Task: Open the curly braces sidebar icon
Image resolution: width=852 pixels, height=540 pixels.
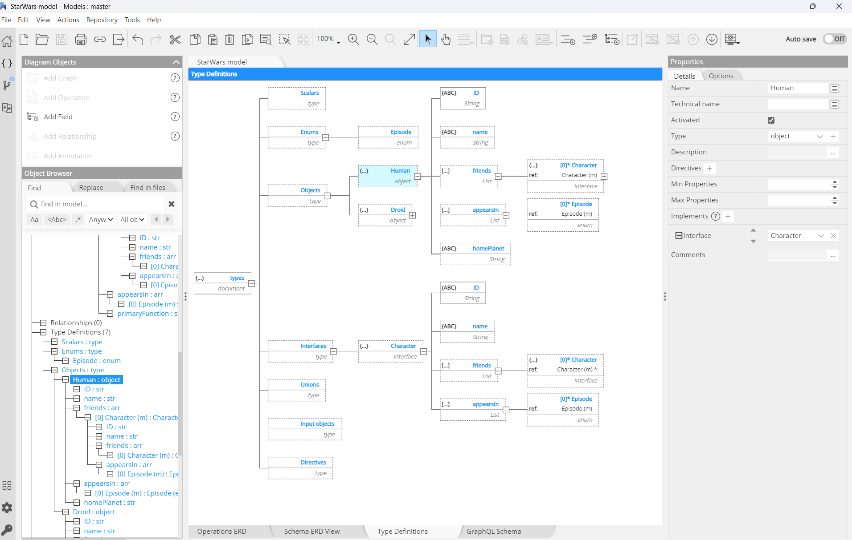Action: click(x=7, y=63)
